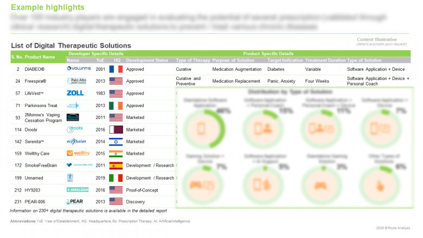The width and height of the screenshot is (423, 238).
Task: Click the French flag in the DIABEO row
Action: tap(116, 69)
